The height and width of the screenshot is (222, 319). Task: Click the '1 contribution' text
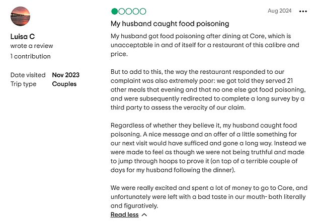click(x=31, y=56)
